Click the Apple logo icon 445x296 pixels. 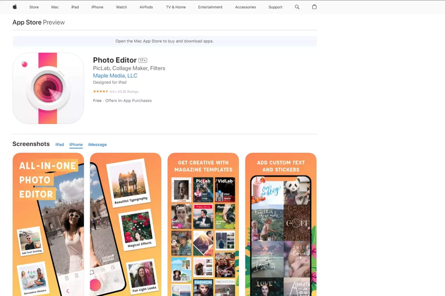click(15, 7)
